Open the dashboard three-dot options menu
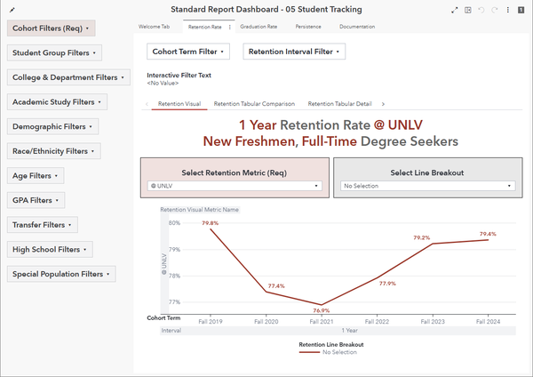This screenshot has height=377, width=533. 508,10
